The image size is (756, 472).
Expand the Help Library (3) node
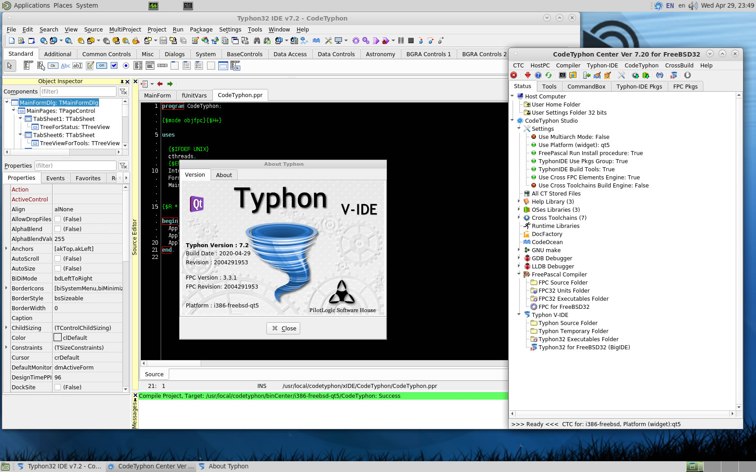tap(519, 201)
